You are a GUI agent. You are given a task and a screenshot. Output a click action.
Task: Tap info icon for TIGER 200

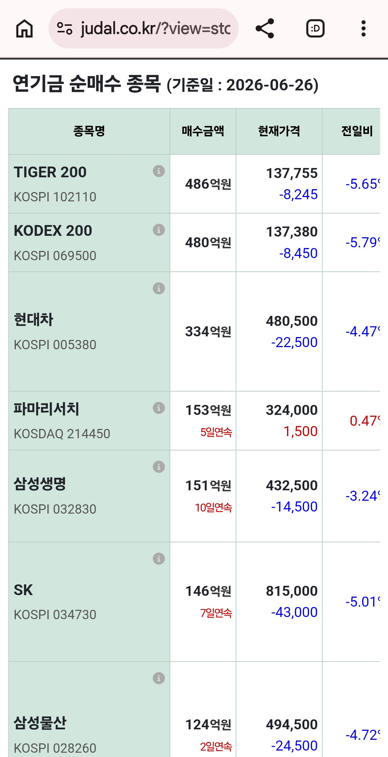tap(159, 171)
